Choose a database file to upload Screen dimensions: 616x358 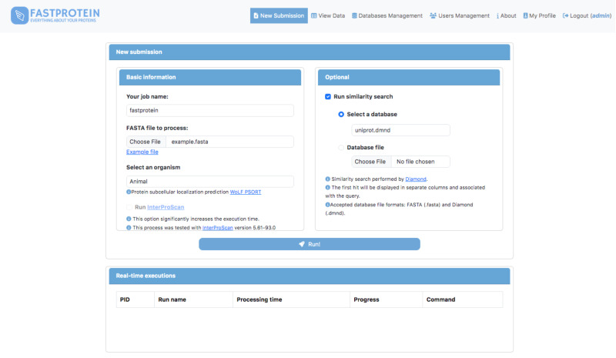370,162
